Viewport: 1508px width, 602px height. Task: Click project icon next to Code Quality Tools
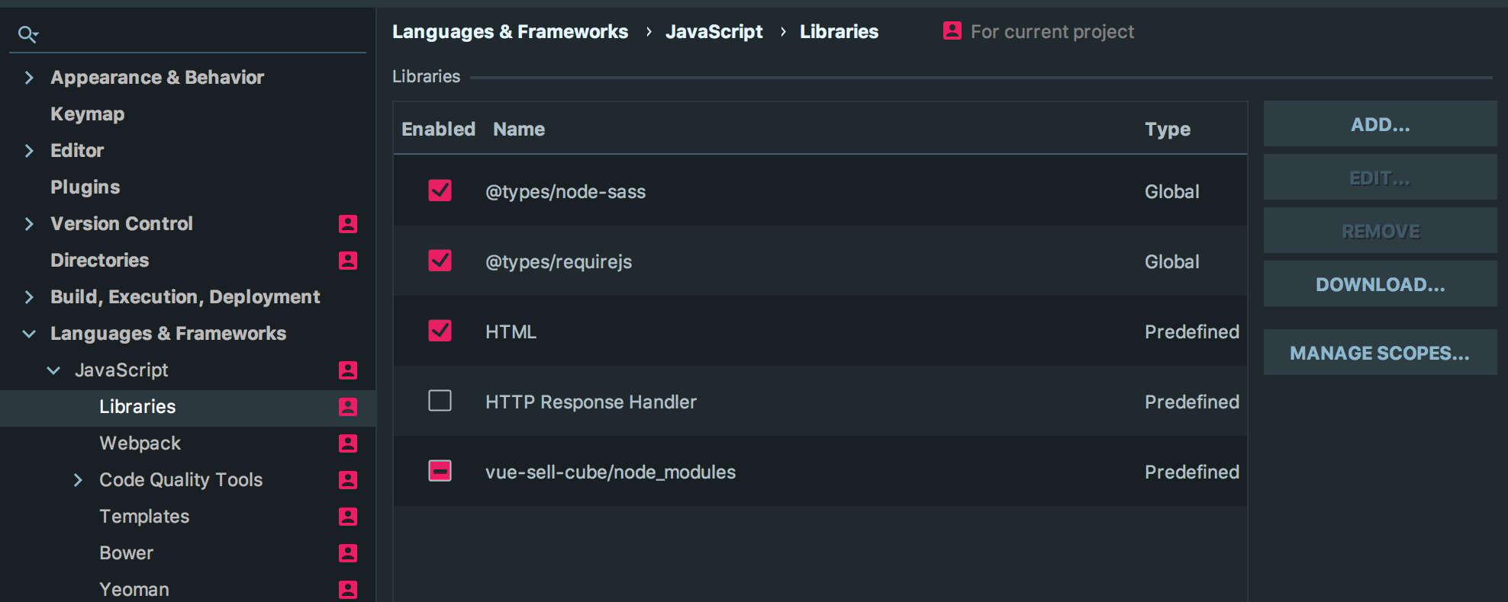(x=348, y=480)
